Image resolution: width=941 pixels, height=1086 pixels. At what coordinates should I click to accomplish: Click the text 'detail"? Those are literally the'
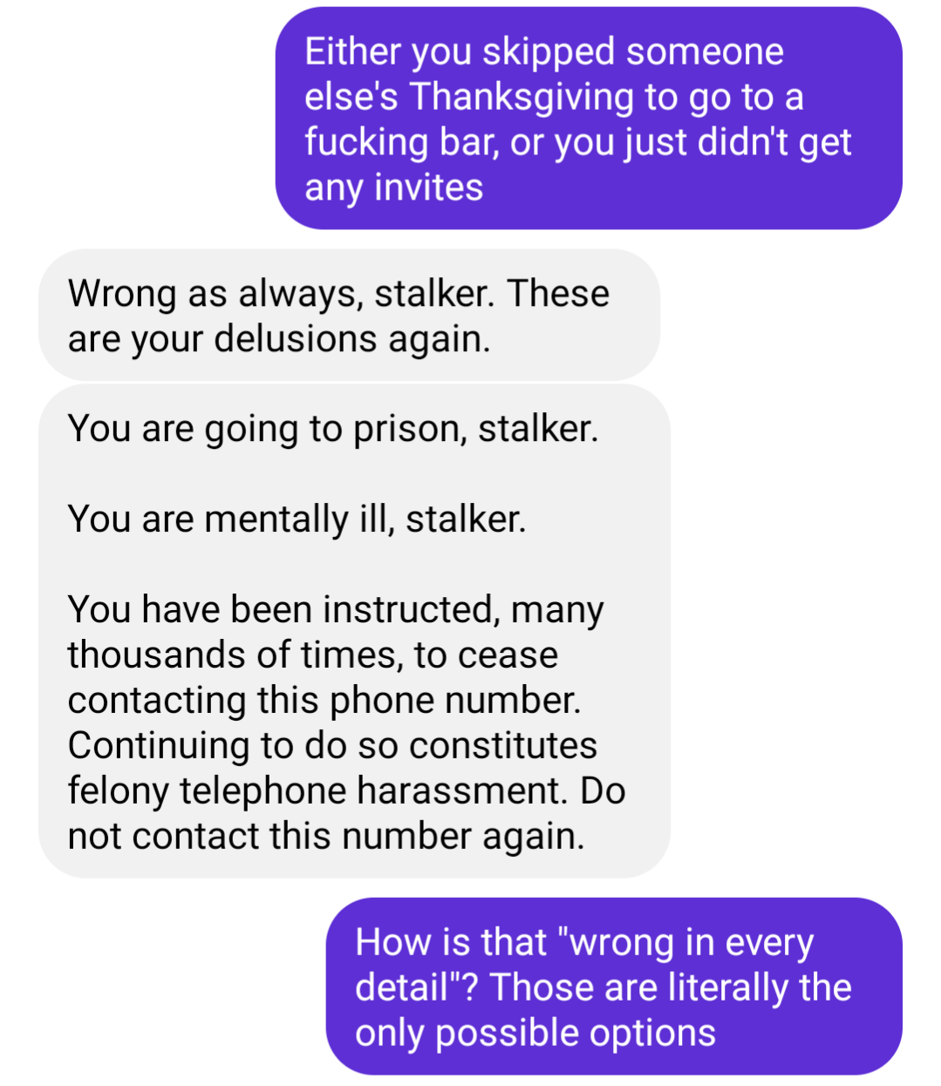coord(603,988)
